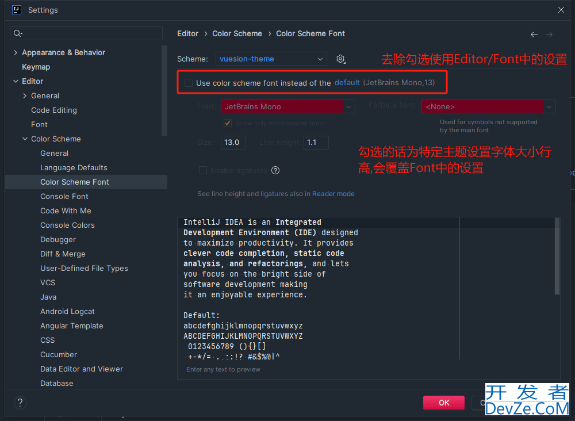Open Code Editing settings
575x421 pixels.
pos(54,110)
